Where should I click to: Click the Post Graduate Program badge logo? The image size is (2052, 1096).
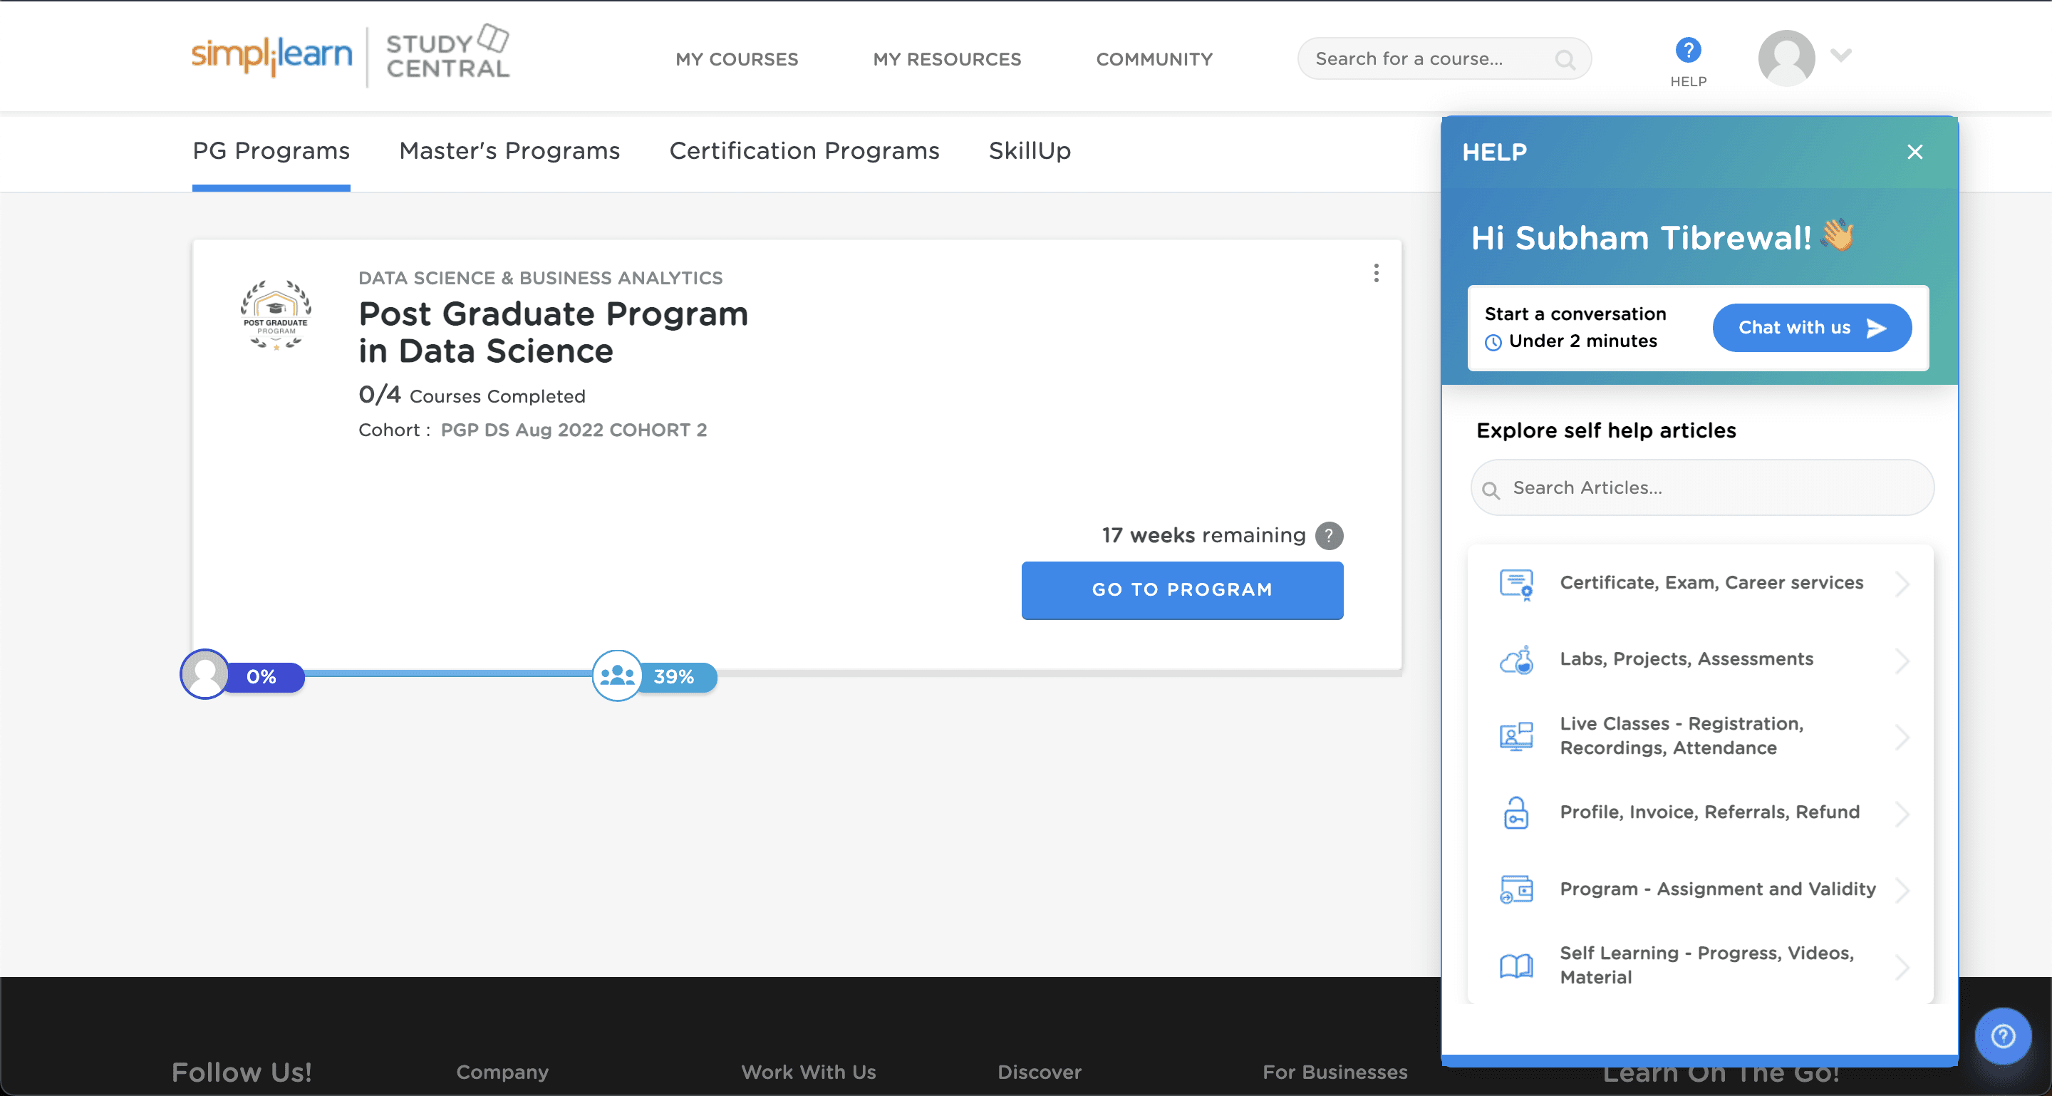coord(276,315)
